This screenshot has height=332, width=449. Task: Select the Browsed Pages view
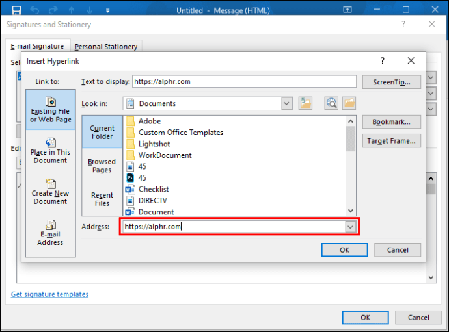tap(102, 166)
